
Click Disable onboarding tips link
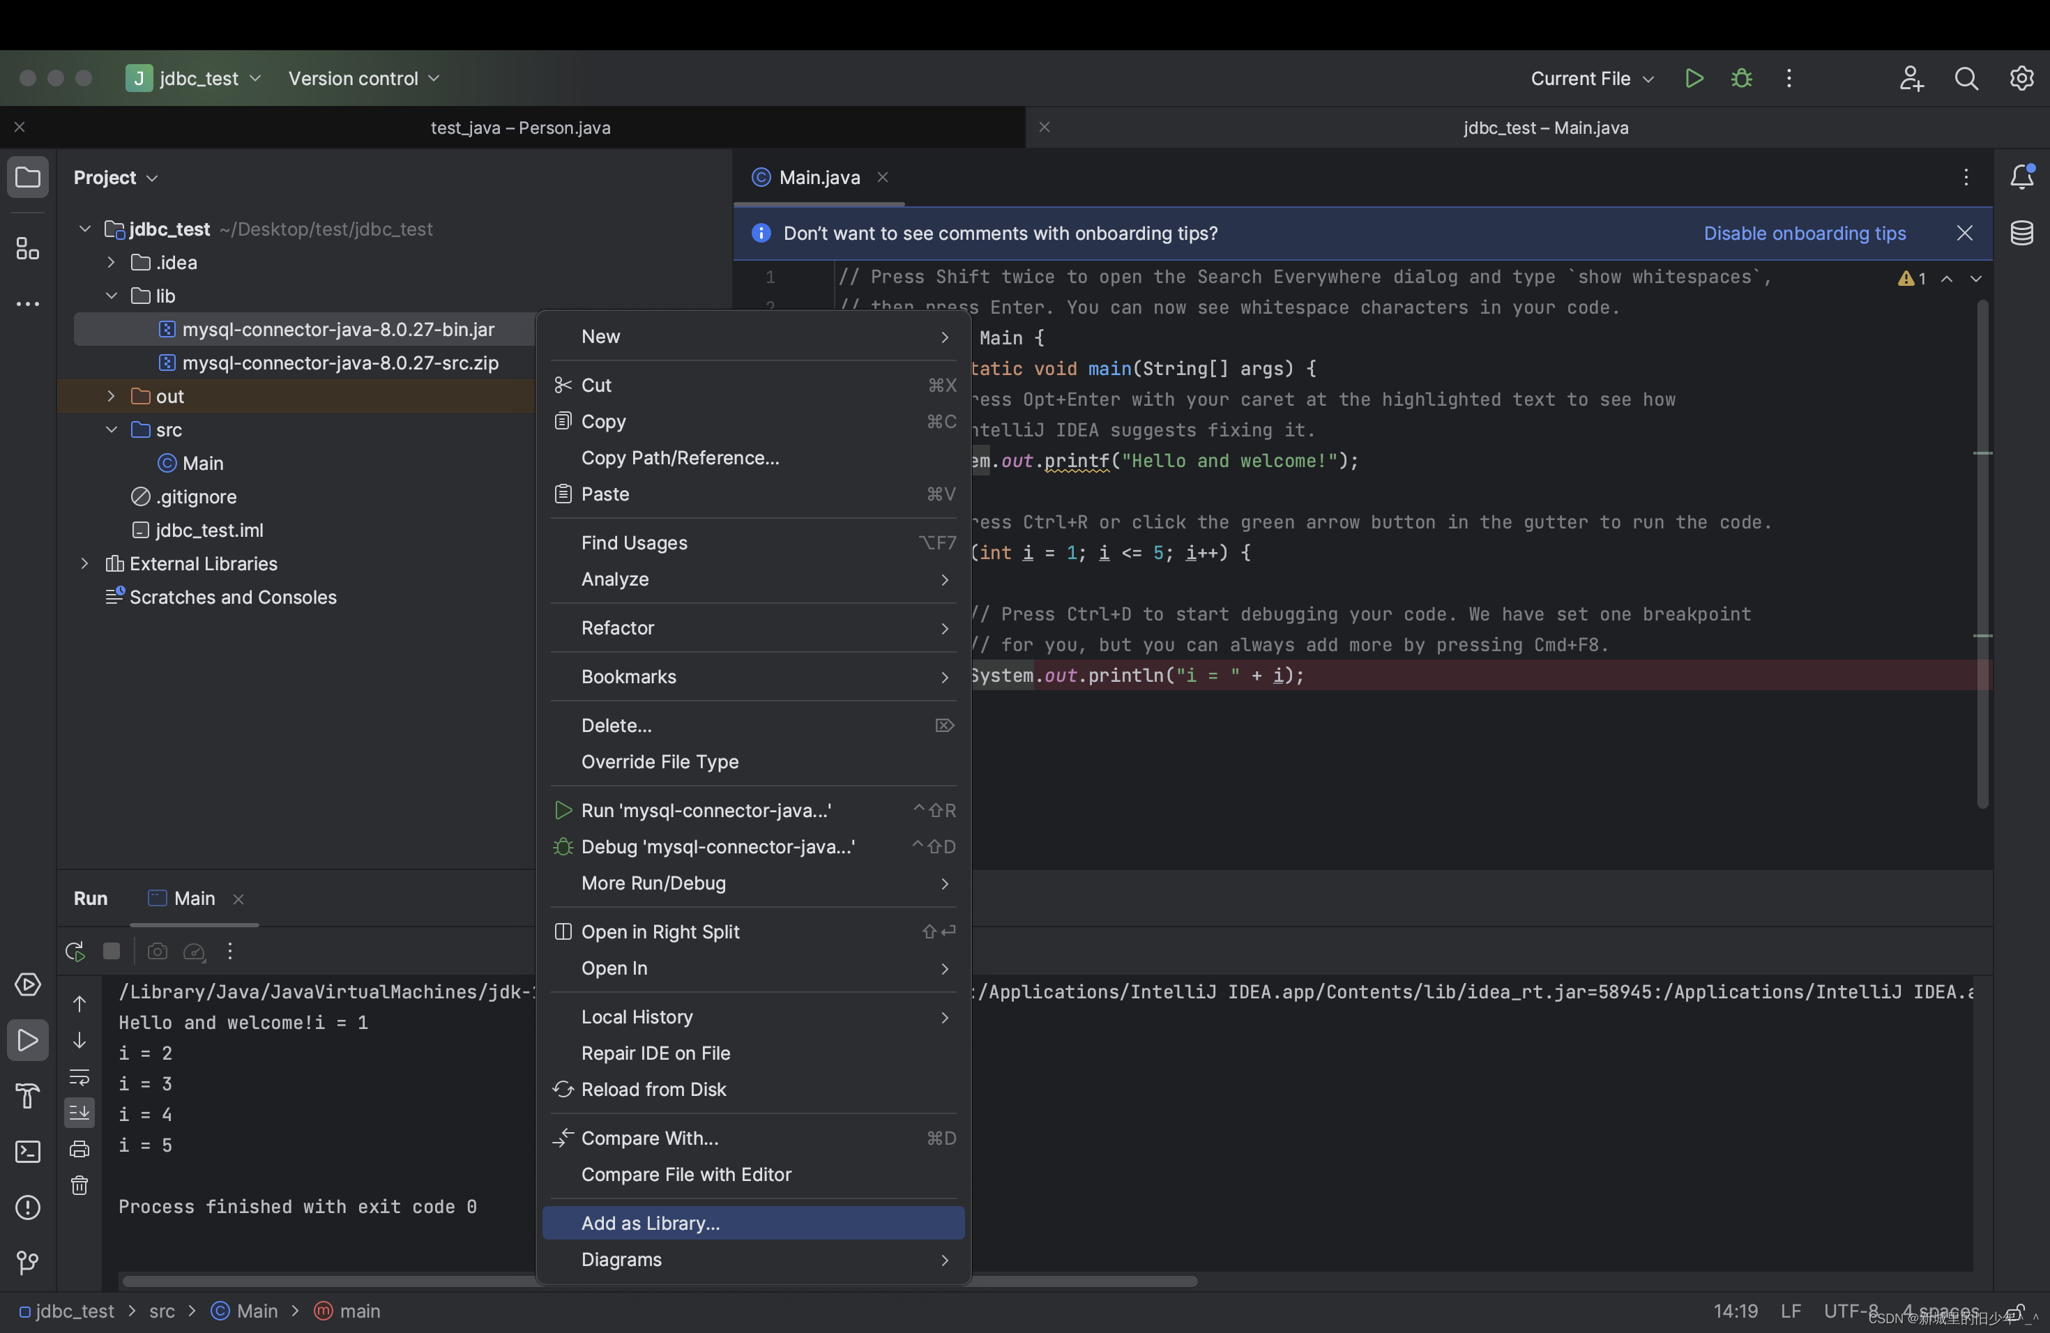pos(1804,234)
